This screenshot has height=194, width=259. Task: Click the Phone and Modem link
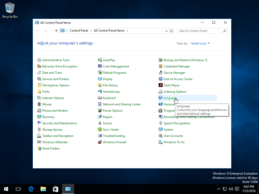pos(55,111)
